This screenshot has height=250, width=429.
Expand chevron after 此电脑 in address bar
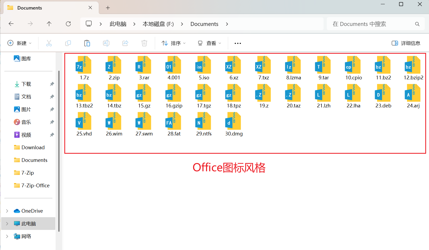pyautogui.click(x=134, y=24)
